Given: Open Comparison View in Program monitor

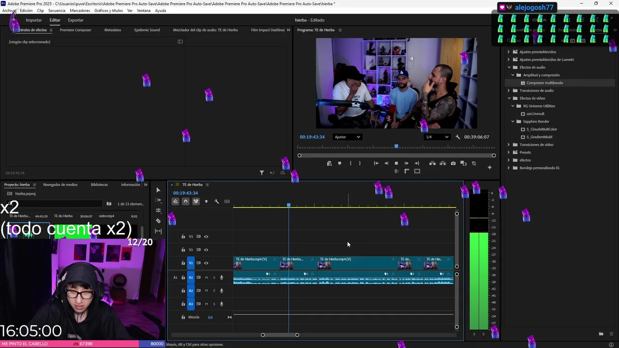Looking at the screenshot, I should point(463,163).
